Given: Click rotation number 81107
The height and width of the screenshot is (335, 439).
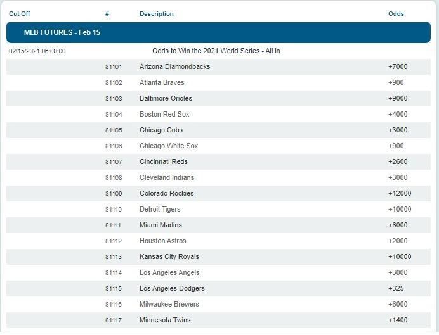Looking at the screenshot, I should point(114,162).
